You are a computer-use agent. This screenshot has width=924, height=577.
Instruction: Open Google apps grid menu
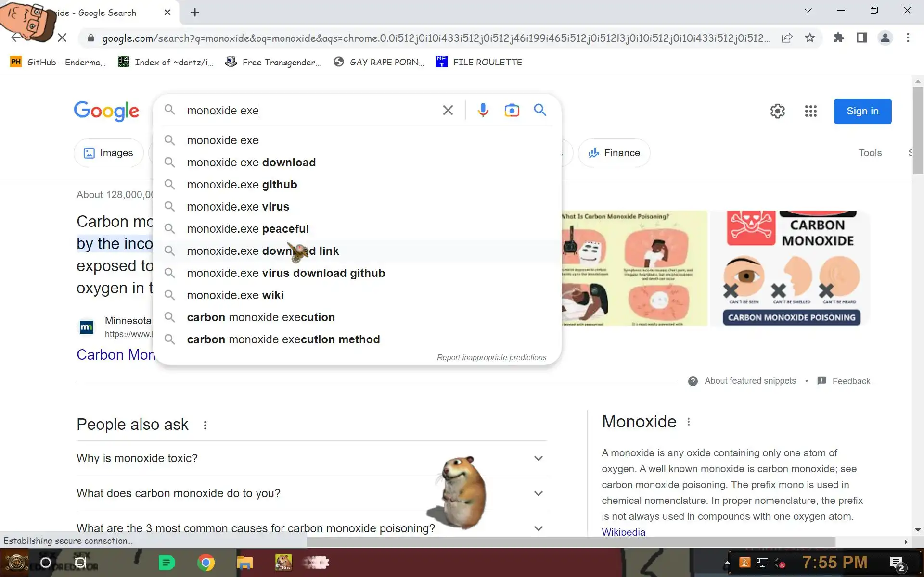(810, 112)
